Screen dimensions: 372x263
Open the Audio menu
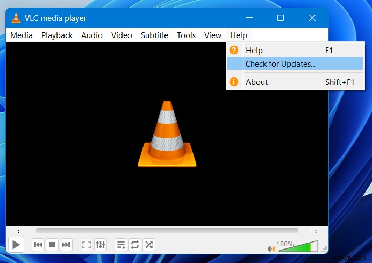[x=92, y=35]
